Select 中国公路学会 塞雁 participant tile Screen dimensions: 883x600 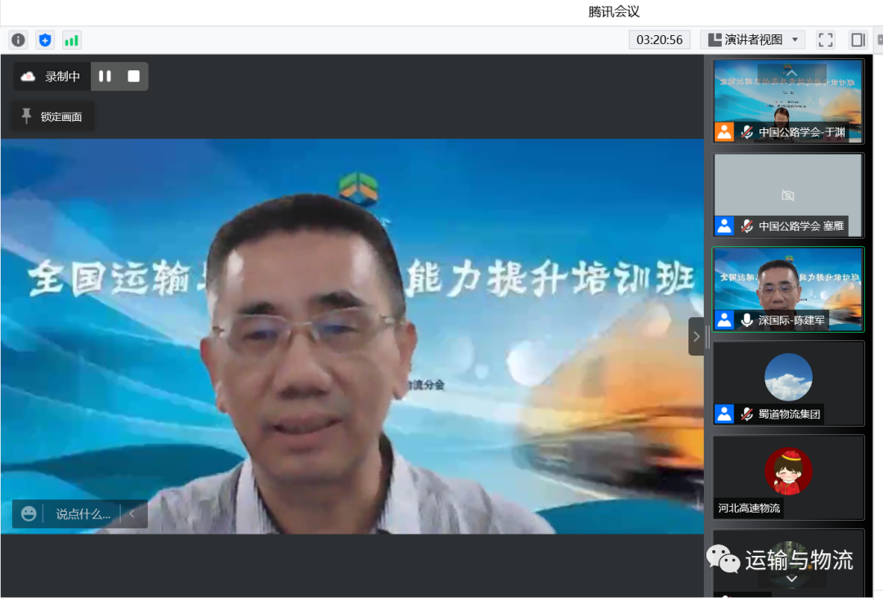pos(788,195)
